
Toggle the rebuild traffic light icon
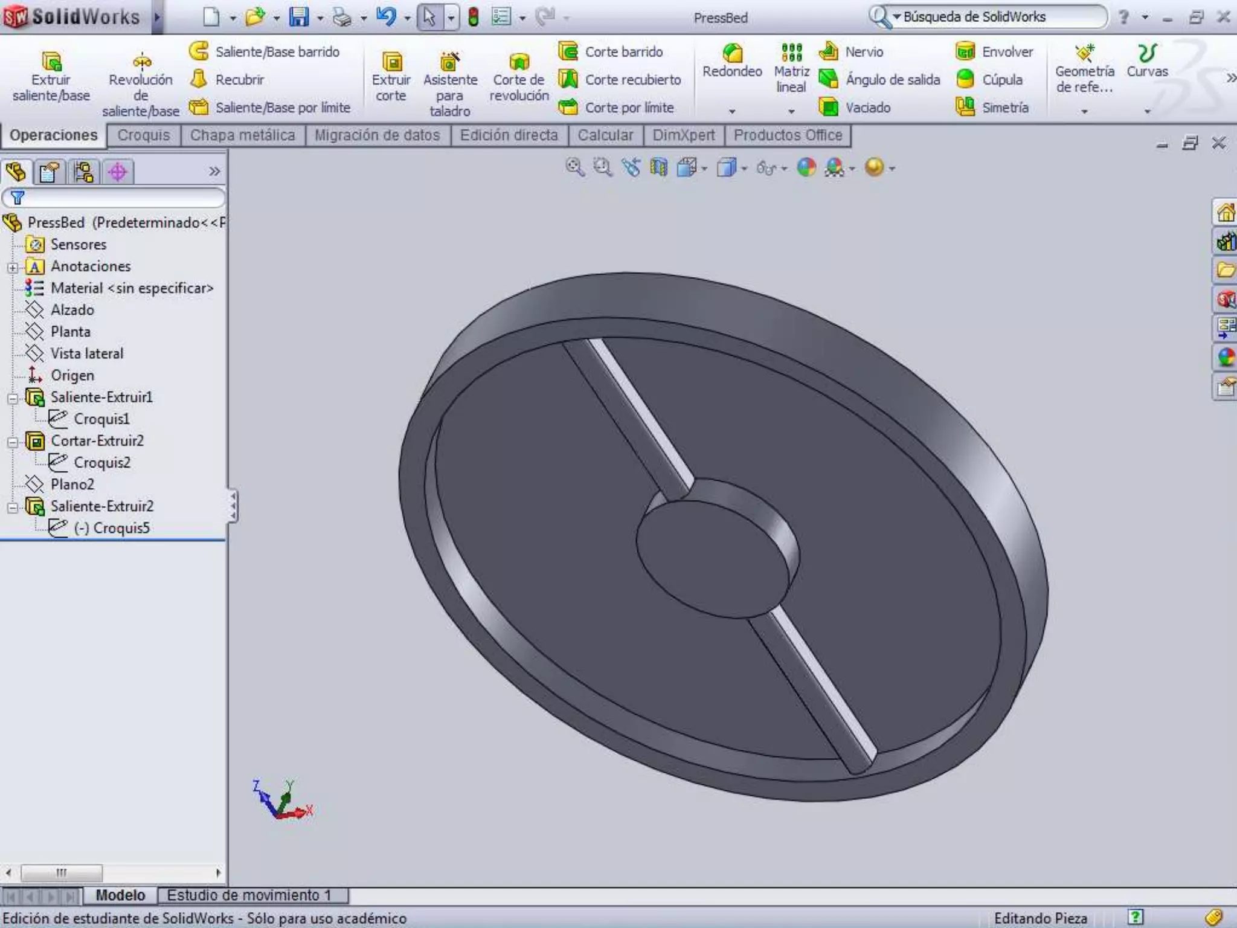[474, 17]
